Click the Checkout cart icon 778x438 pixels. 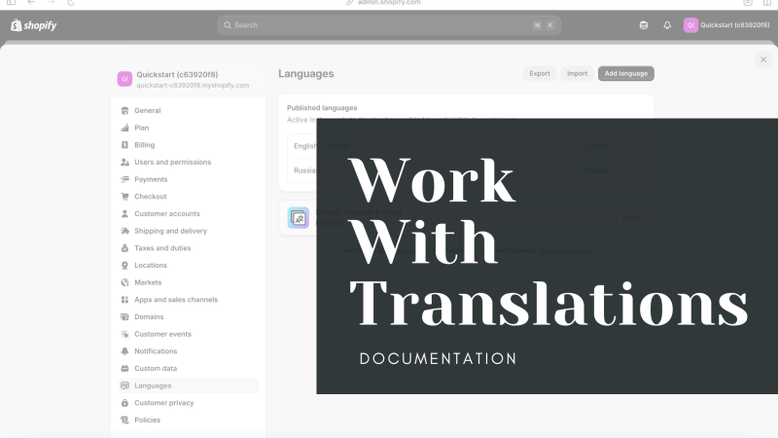pyautogui.click(x=124, y=197)
